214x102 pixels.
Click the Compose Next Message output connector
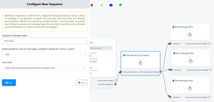pos(115,80)
